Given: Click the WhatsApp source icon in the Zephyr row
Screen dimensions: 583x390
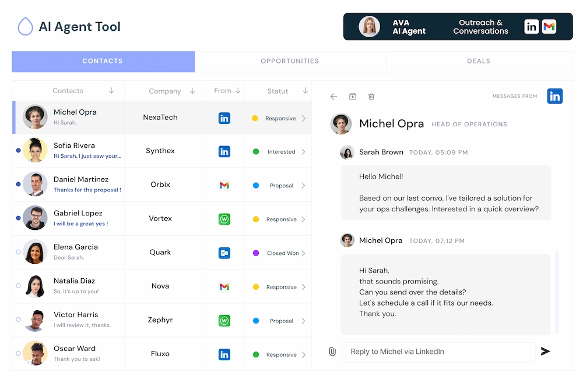Looking at the screenshot, I should tap(224, 320).
